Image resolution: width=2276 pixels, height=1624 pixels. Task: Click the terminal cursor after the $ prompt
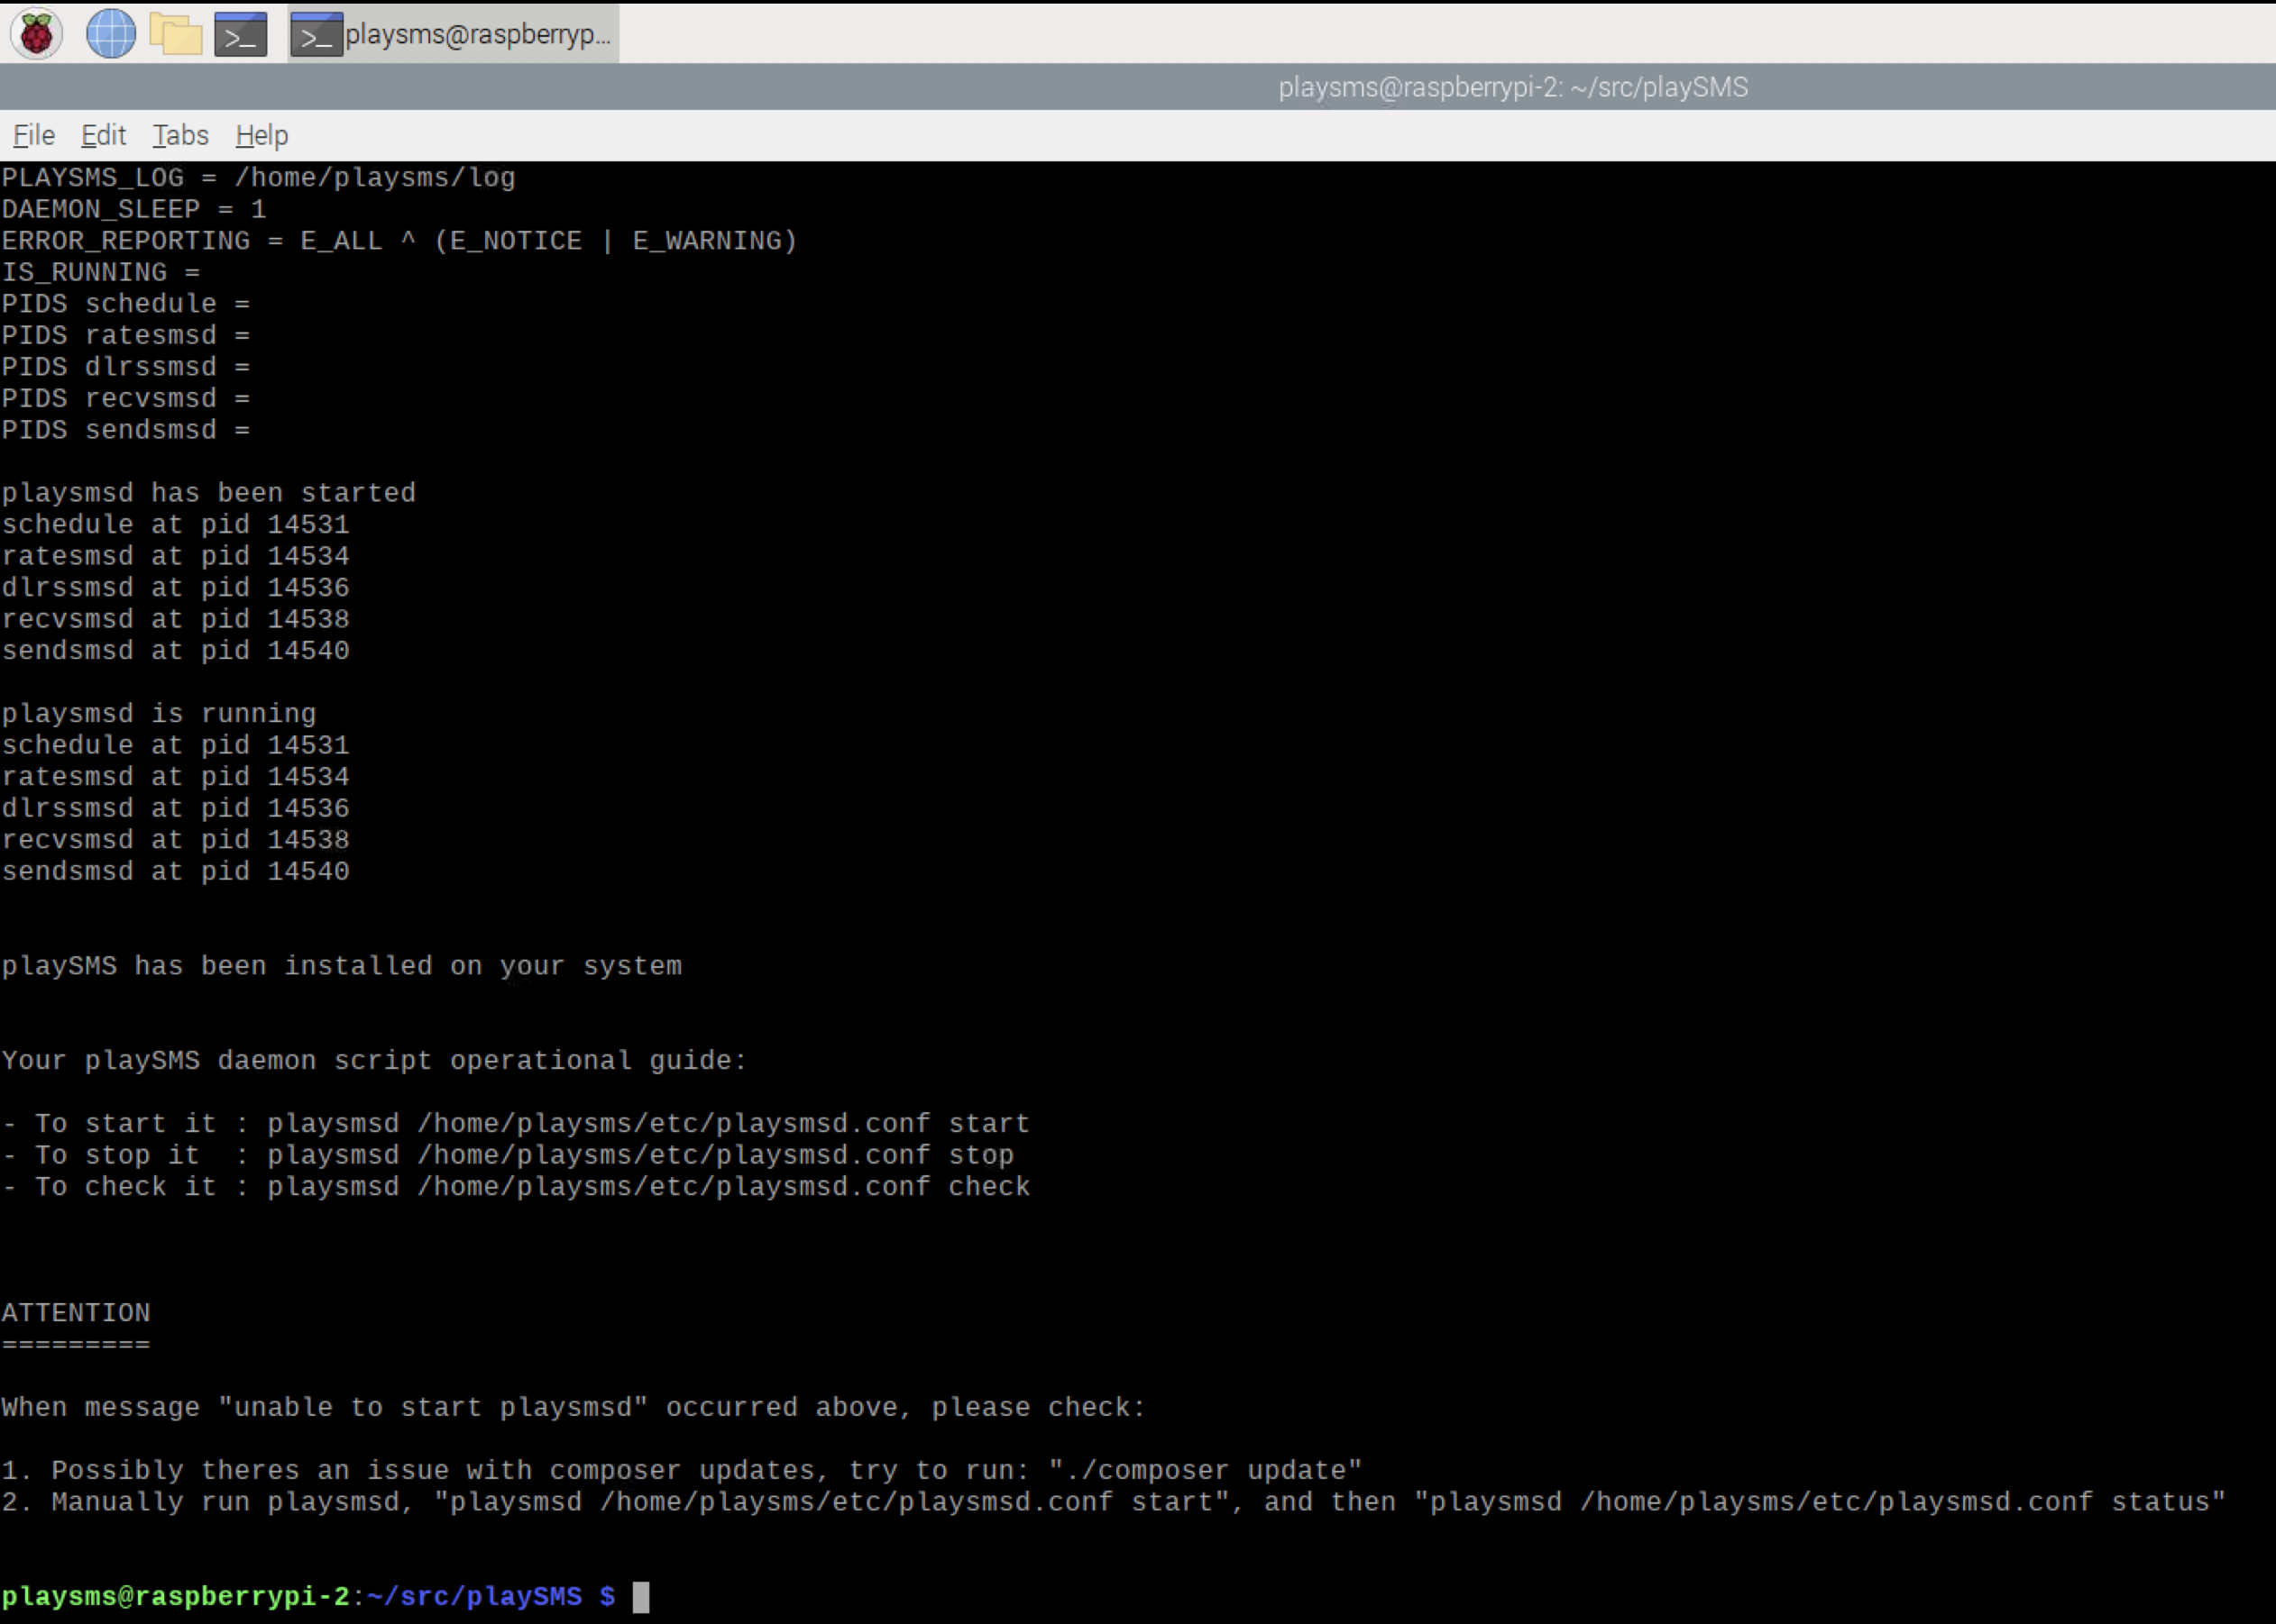[641, 1597]
